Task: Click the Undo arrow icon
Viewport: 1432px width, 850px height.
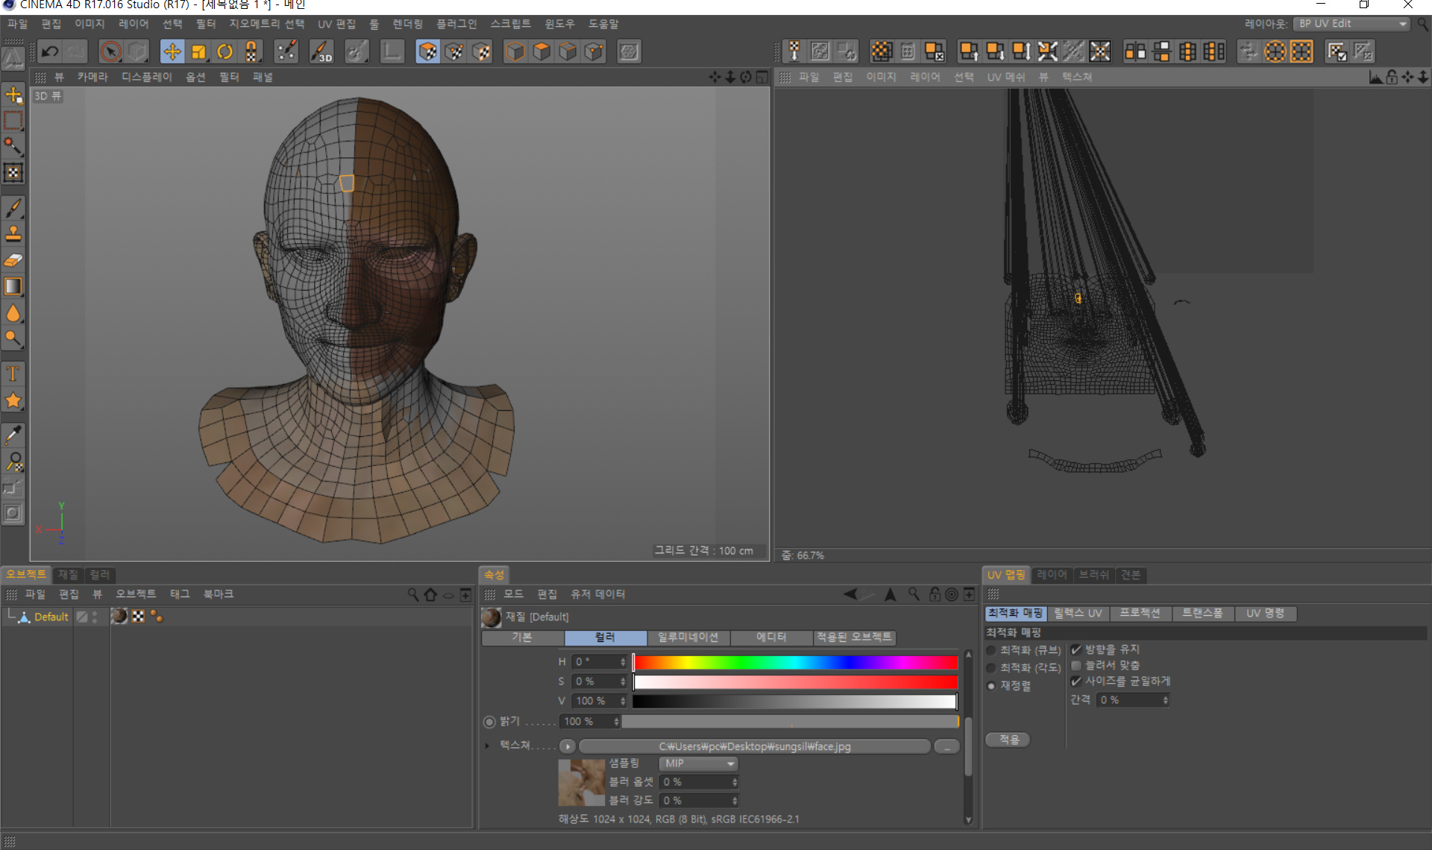Action: (50, 51)
